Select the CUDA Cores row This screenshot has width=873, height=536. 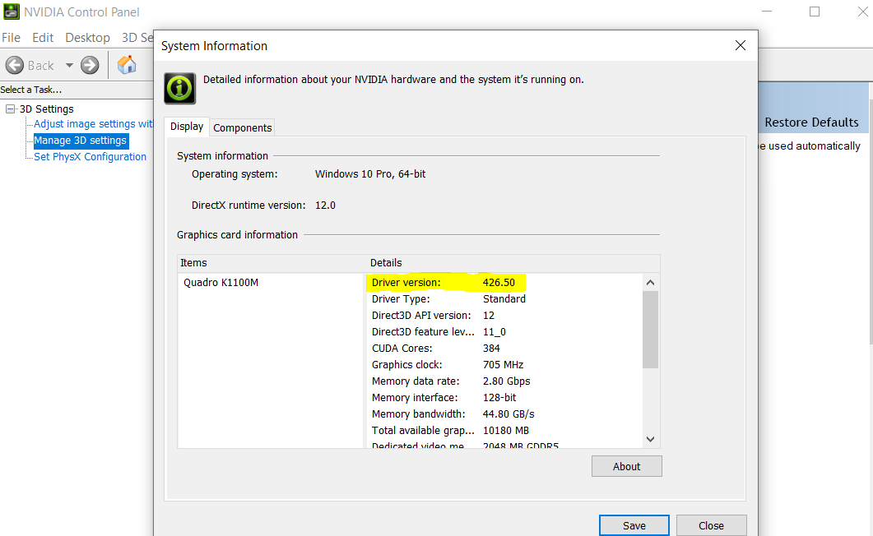click(x=504, y=348)
